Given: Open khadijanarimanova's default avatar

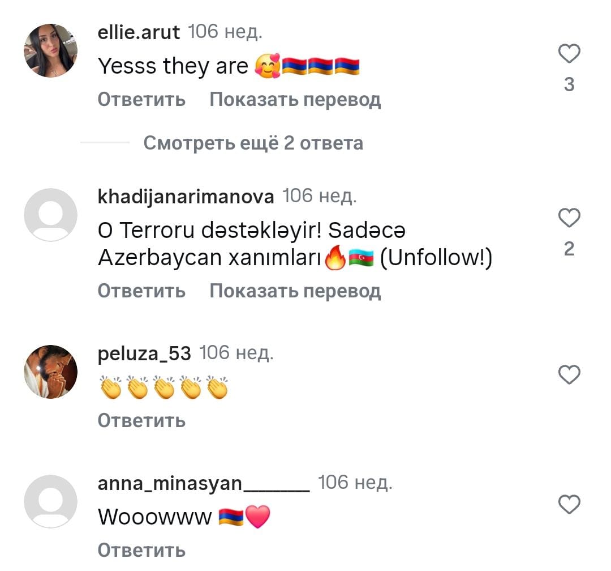Looking at the screenshot, I should coord(51,215).
